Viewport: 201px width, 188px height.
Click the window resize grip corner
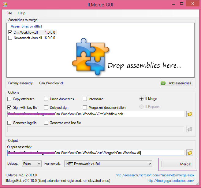tap(198, 184)
